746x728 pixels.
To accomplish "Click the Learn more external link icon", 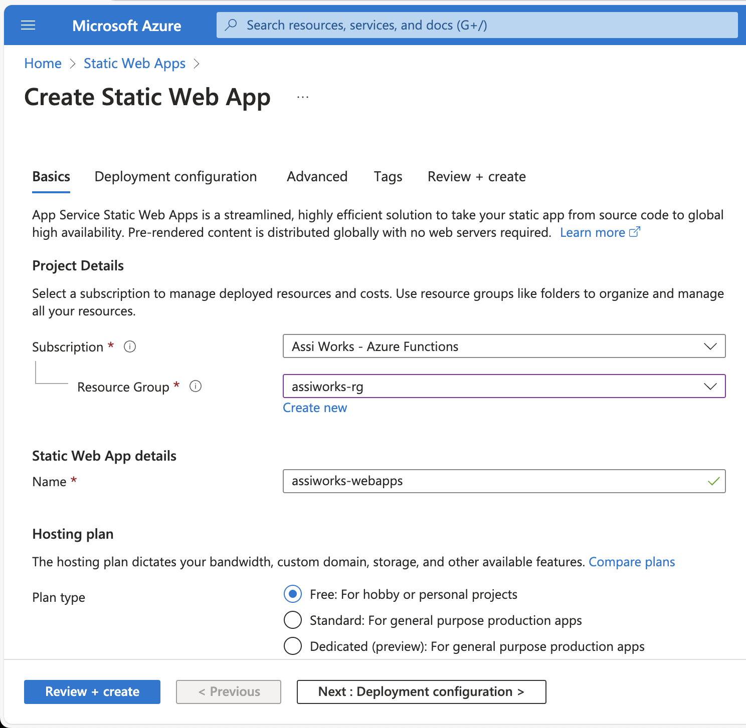I will click(635, 232).
